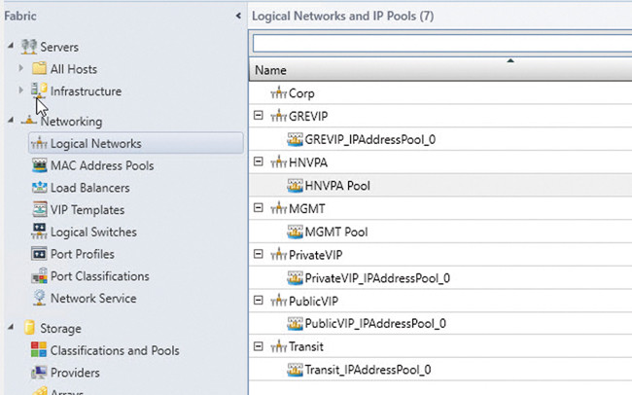The image size is (632, 395).
Task: Collapse the GREVIP logical network
Action: (258, 116)
